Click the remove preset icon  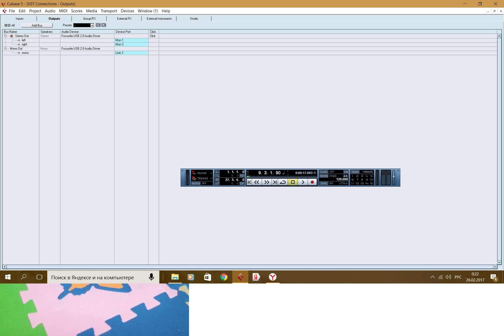pyautogui.click(x=104, y=25)
